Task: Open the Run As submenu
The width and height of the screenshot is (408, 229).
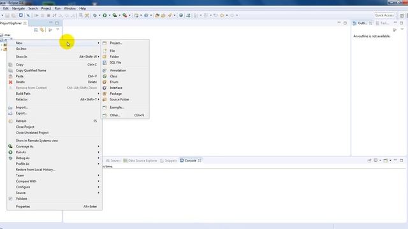Action: pyautogui.click(x=54, y=152)
